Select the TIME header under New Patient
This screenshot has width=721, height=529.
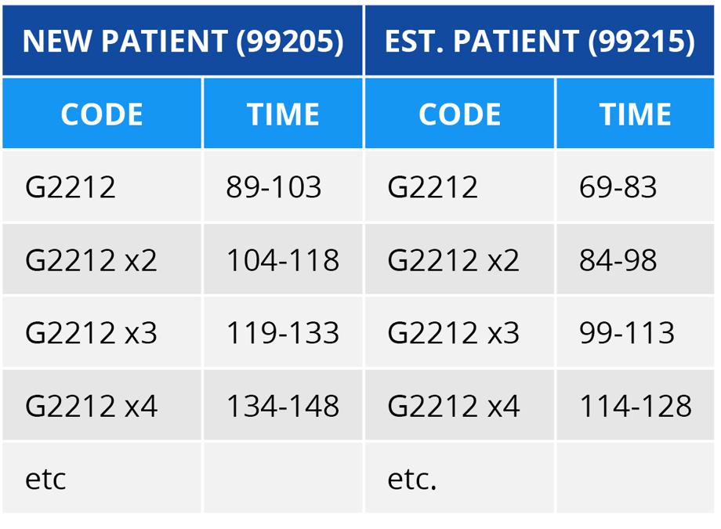click(283, 114)
